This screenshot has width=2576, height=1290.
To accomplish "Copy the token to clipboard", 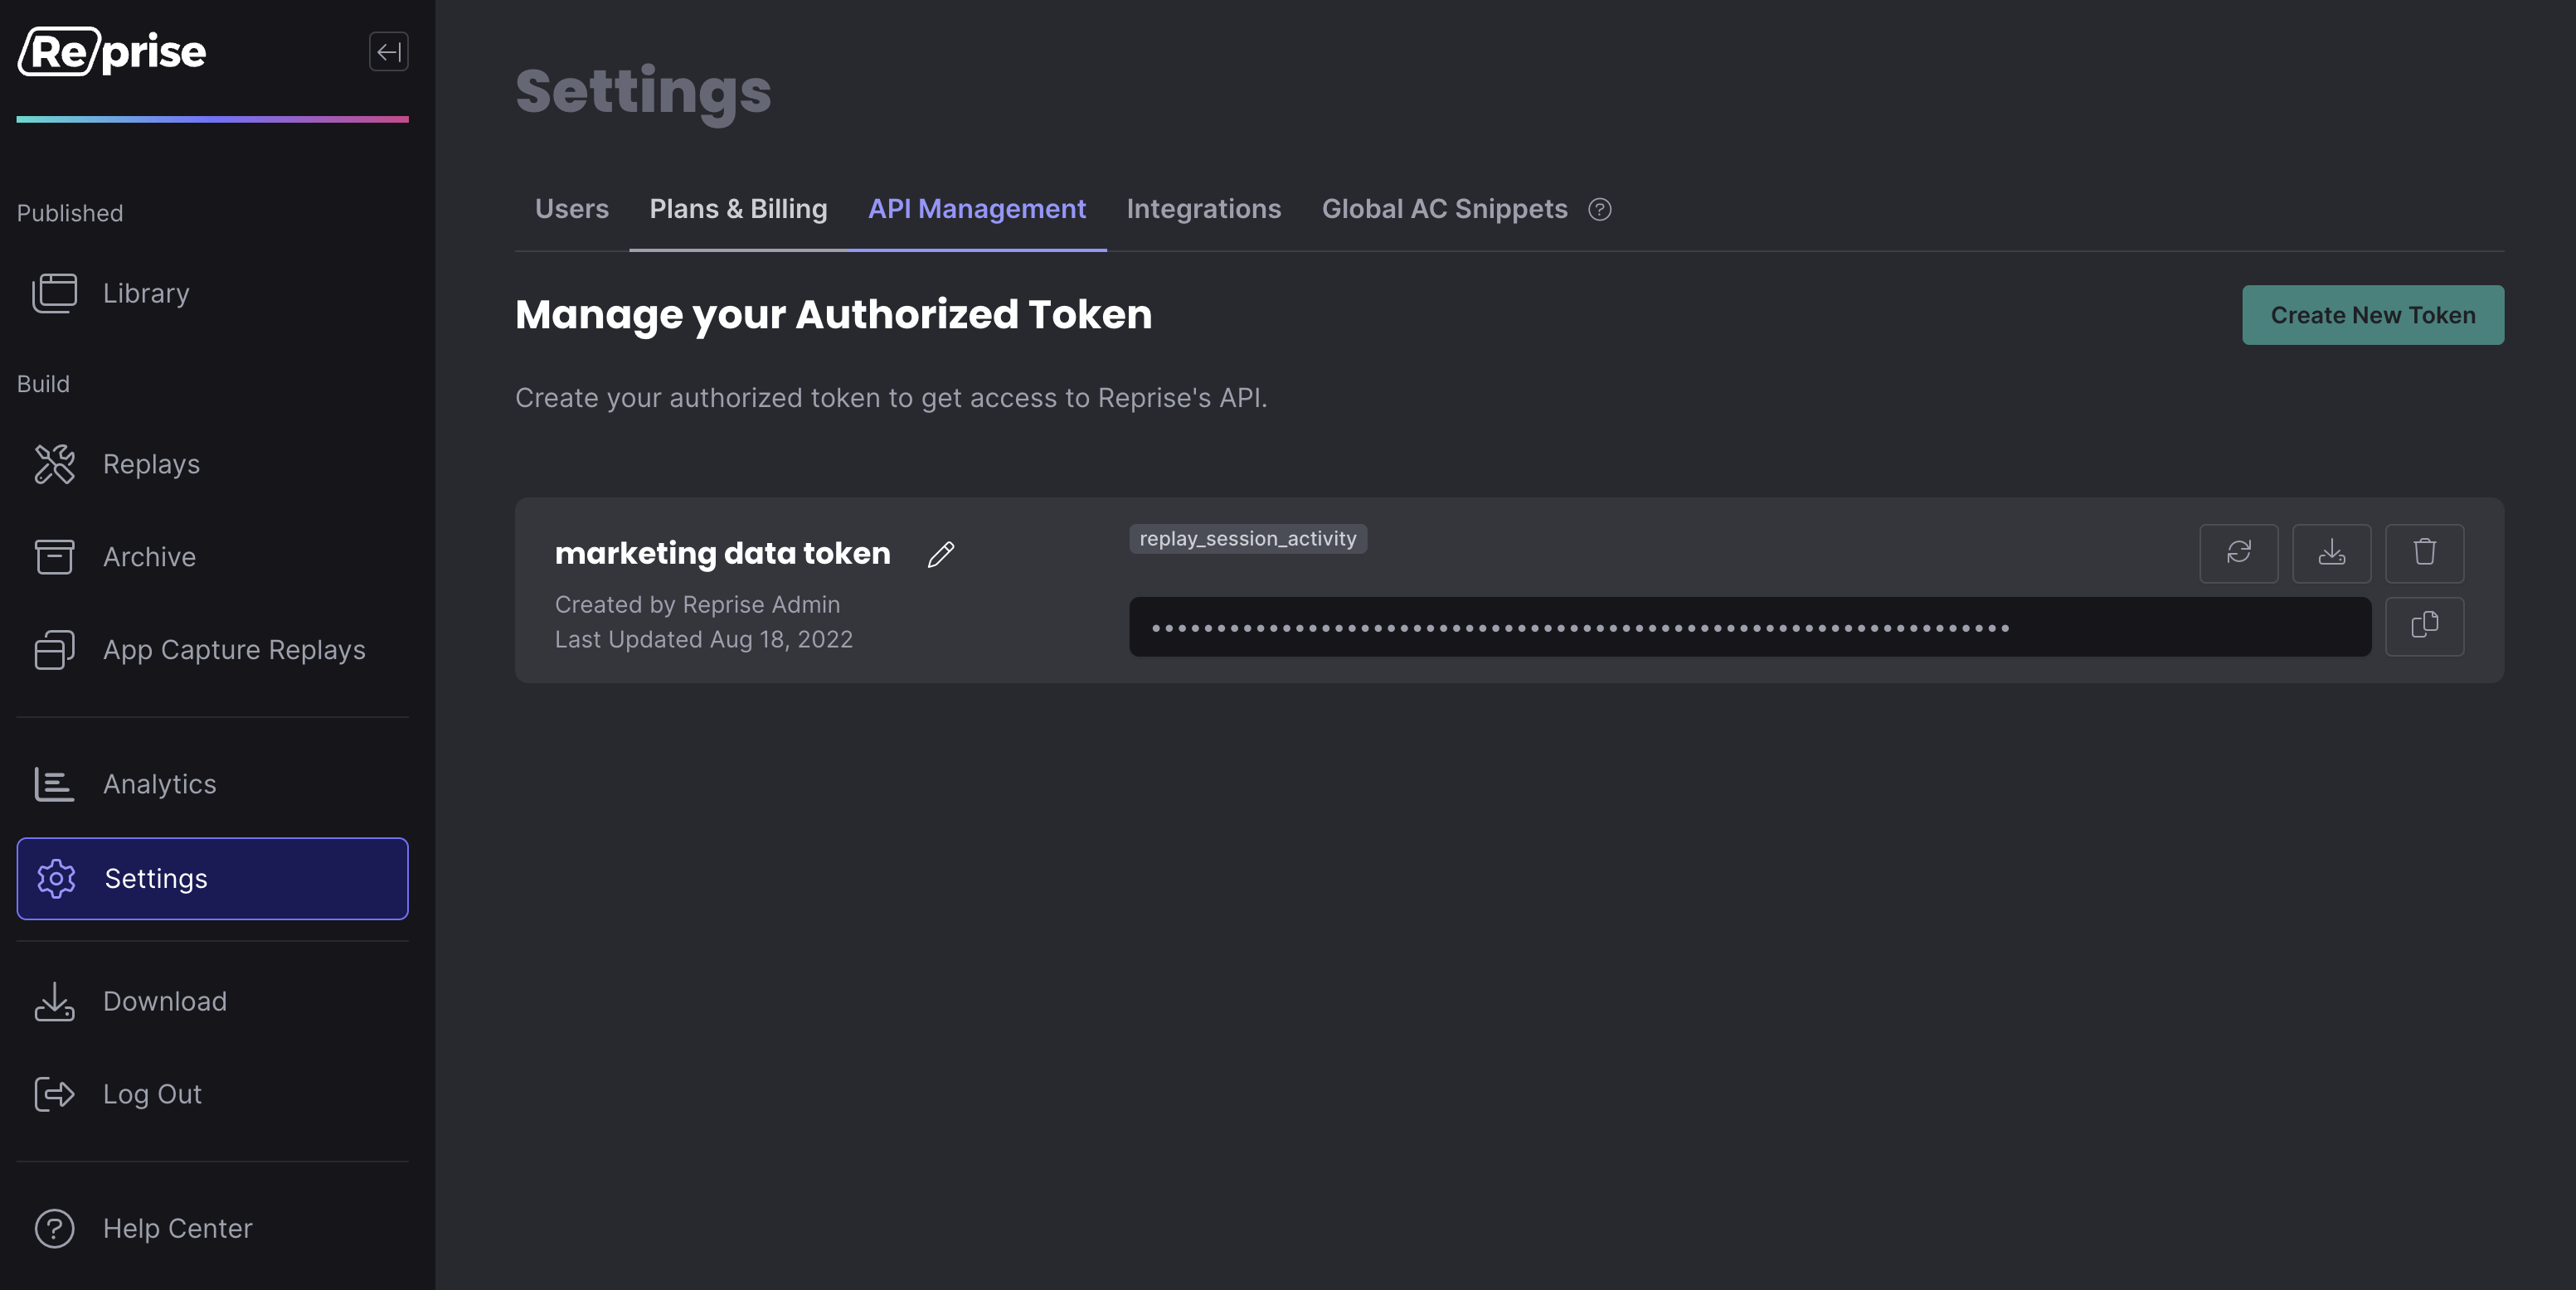I will click(x=2424, y=626).
